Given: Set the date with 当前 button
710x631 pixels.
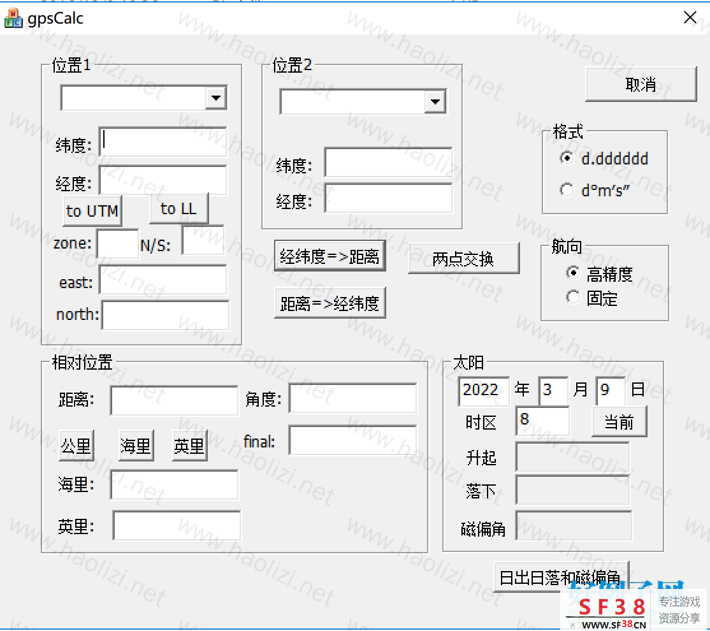Looking at the screenshot, I should [x=619, y=423].
